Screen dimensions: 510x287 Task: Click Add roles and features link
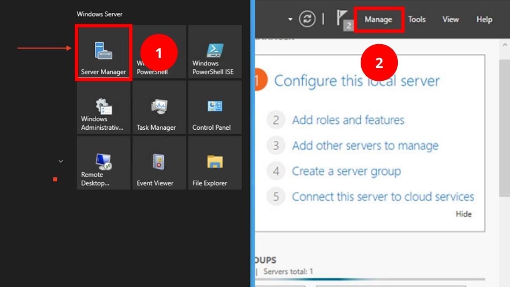(348, 120)
